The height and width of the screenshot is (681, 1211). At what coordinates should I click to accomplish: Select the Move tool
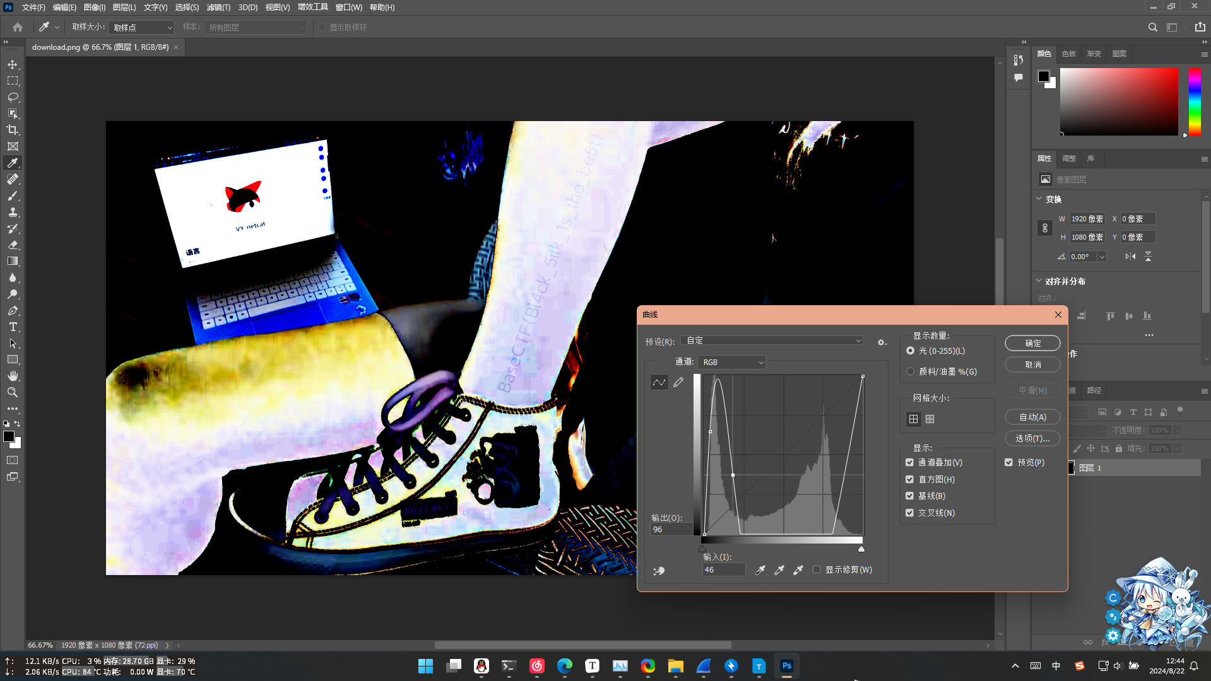(x=13, y=64)
